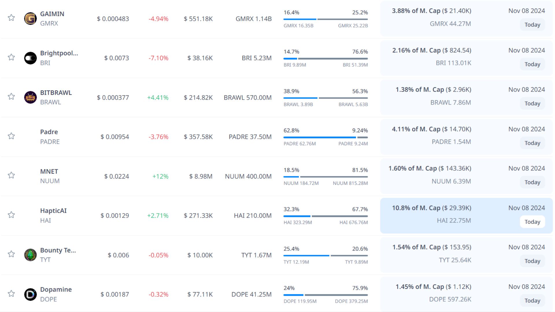The image size is (555, 312).
Task: Toggle favorite star for BITBRAWL
Action: pos(11,96)
